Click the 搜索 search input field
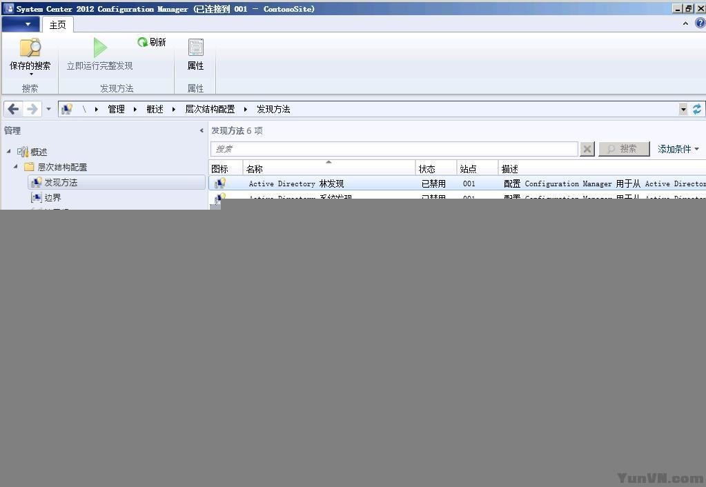The height and width of the screenshot is (487, 706). coord(394,149)
